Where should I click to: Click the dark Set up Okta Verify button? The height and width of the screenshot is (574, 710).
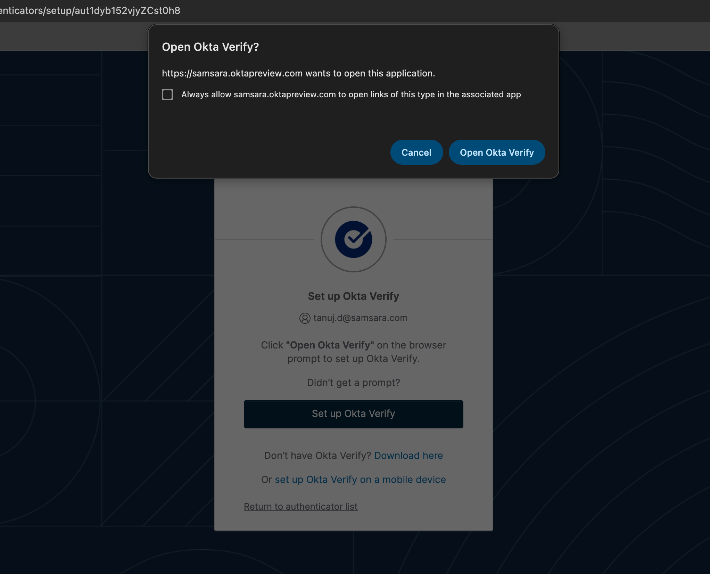coord(353,414)
